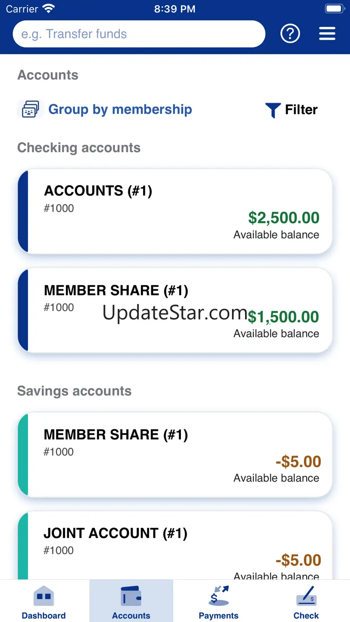Type in the Transfer funds search field
This screenshot has height=622, width=350.
pyautogui.click(x=139, y=34)
